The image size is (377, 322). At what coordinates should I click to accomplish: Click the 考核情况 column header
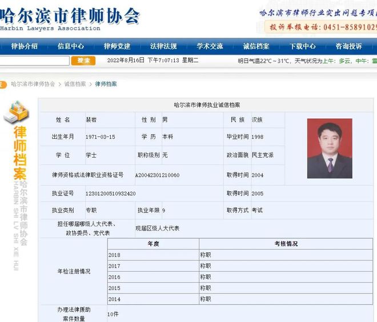[286, 244]
